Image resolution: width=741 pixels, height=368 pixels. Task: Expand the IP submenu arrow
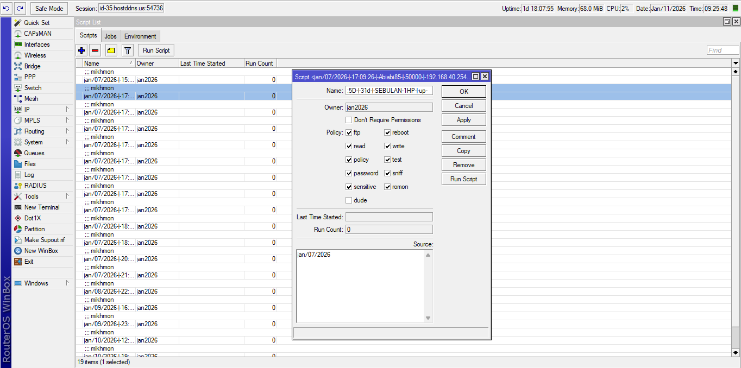tap(67, 110)
